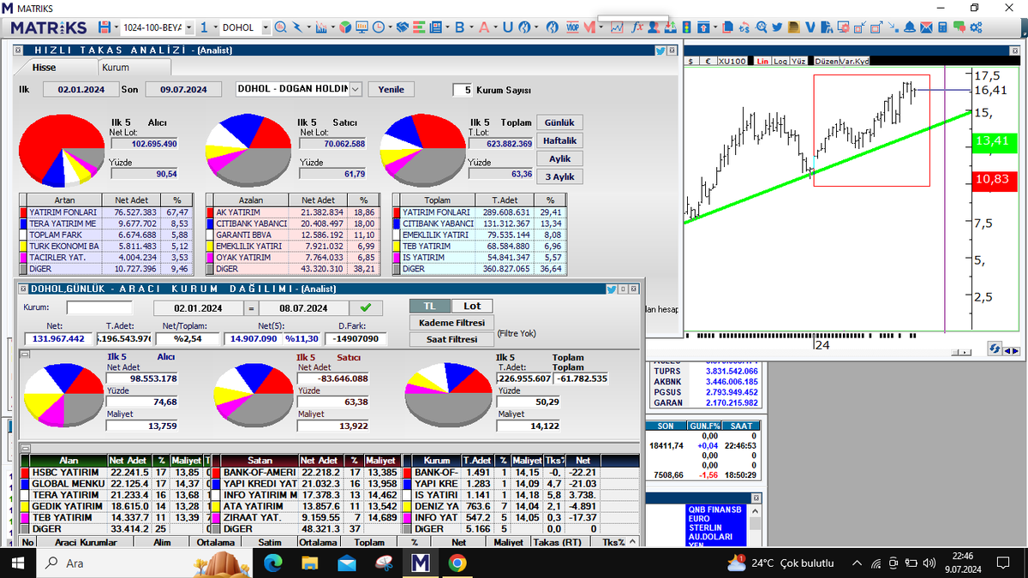Click red swatch beside YATIRIM FONLARI in Artan

click(23, 212)
